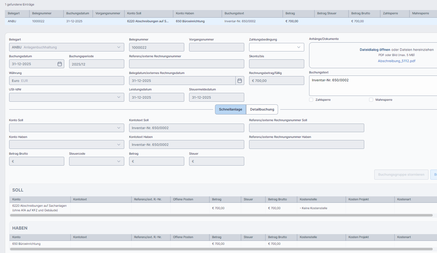437x253 pixels.
Task: Click the Buchungsgruppe stornieren button
Action: (x=401, y=174)
